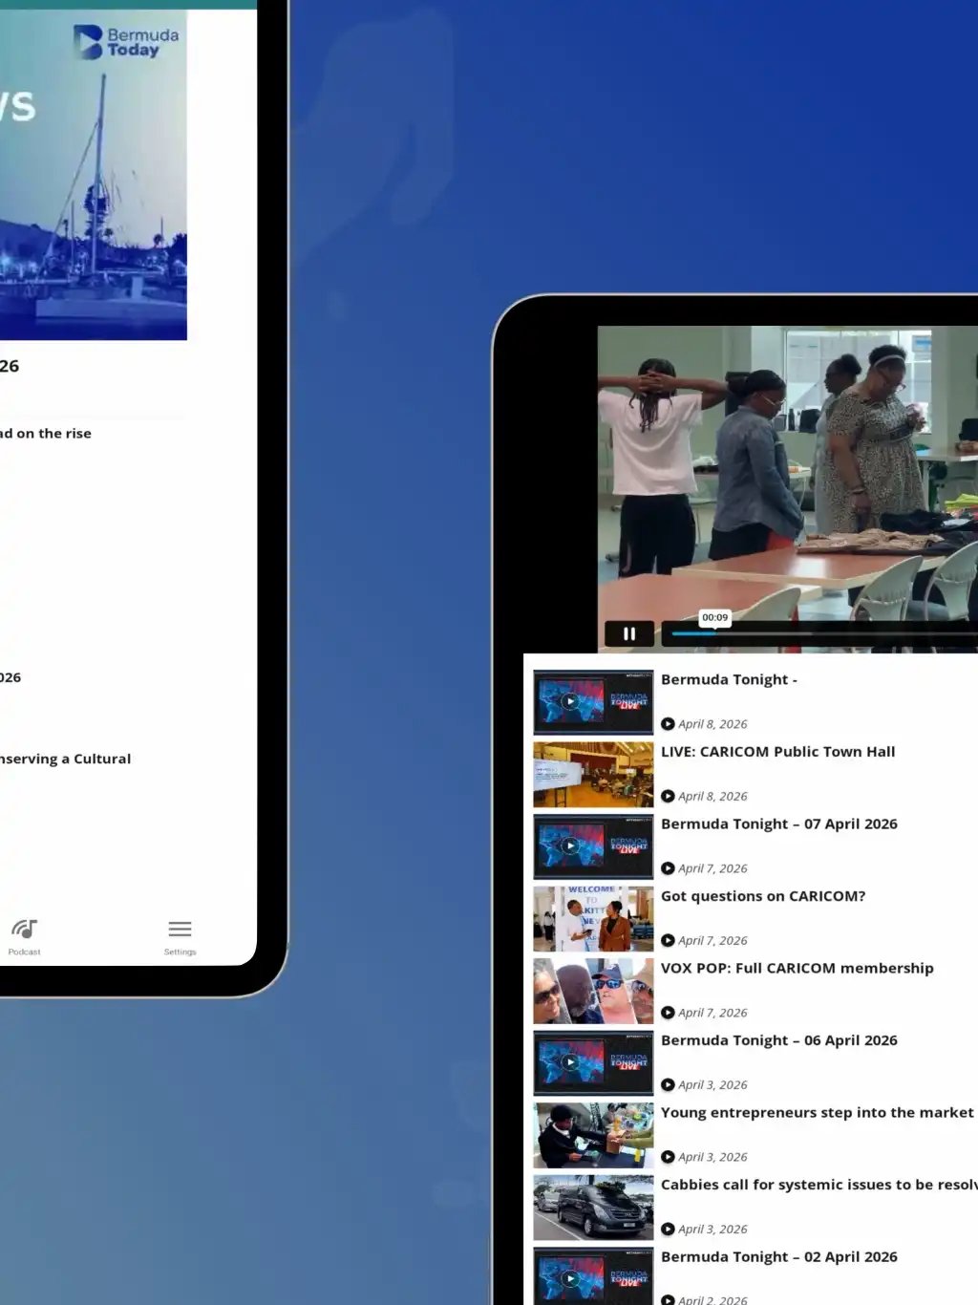Select 'Young entrepreneurs step into the market' title

[818, 1112]
